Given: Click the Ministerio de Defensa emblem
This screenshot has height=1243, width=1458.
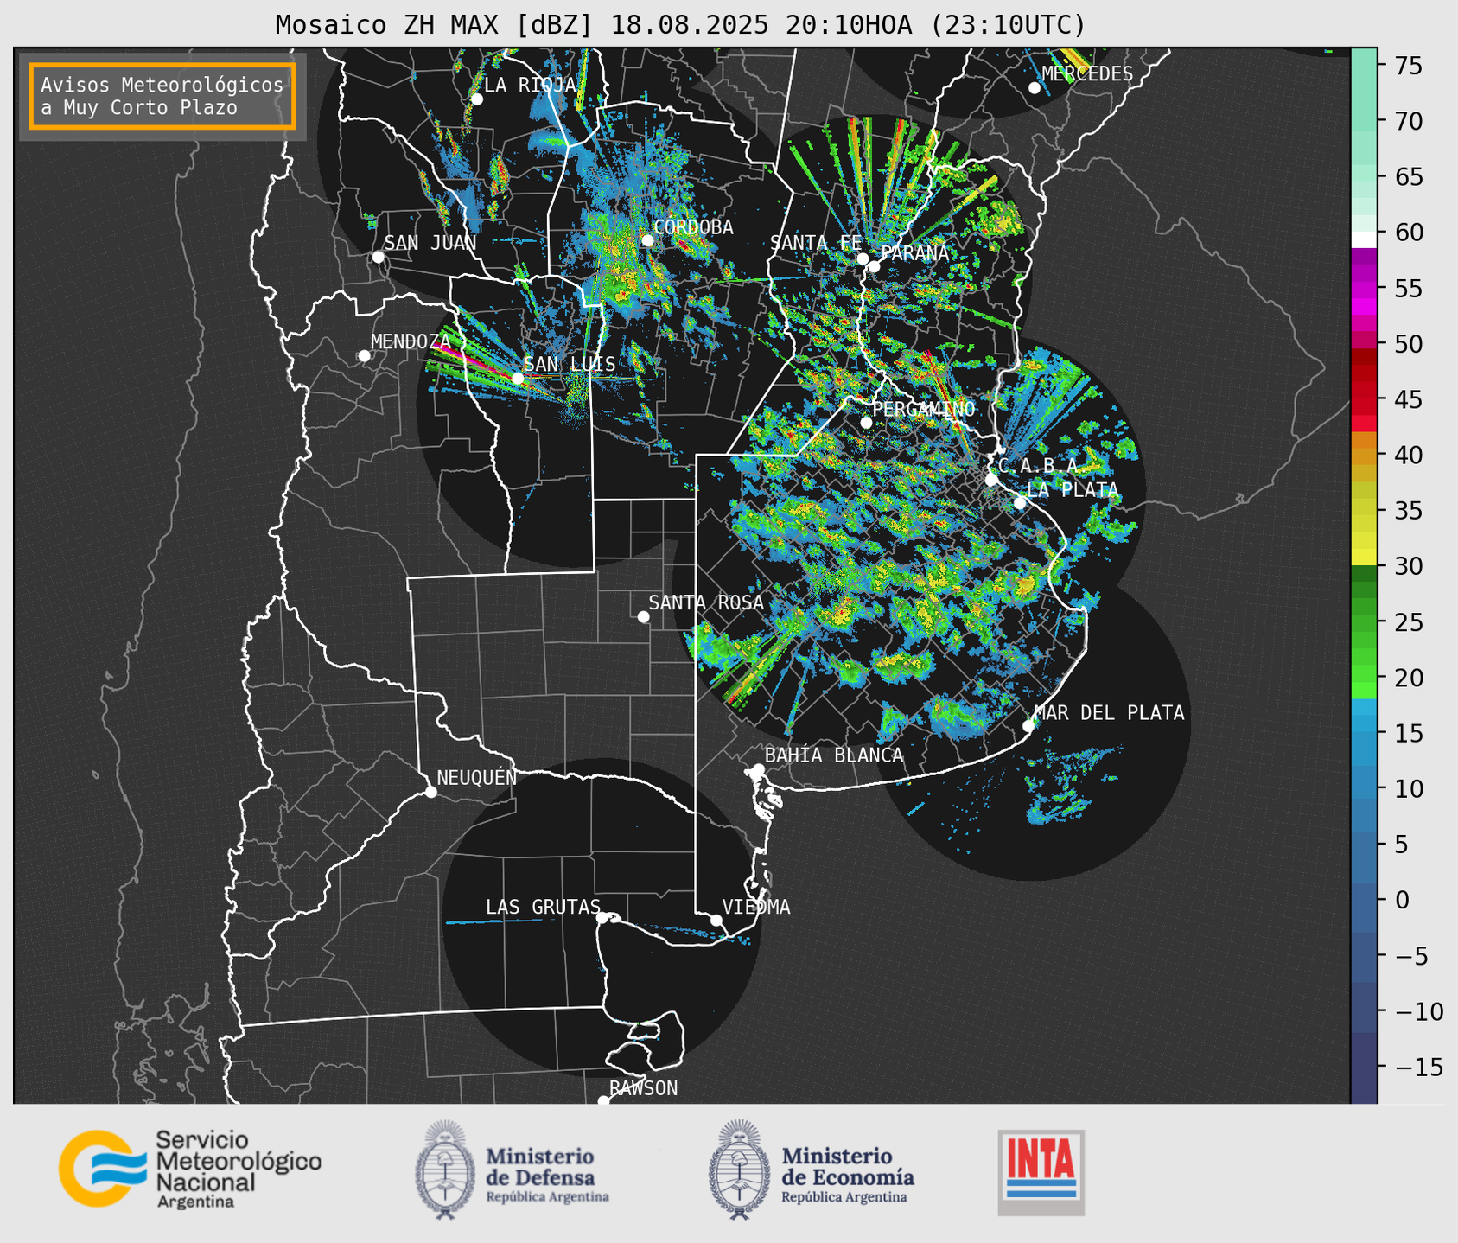Looking at the screenshot, I should click(445, 1170).
